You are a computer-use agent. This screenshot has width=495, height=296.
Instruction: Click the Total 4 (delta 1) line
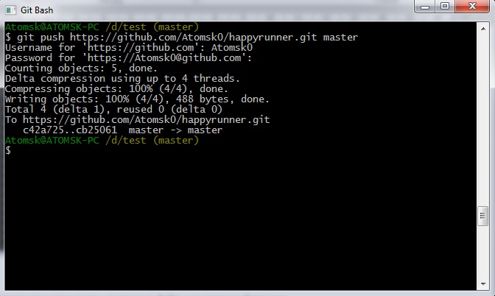[113, 110]
